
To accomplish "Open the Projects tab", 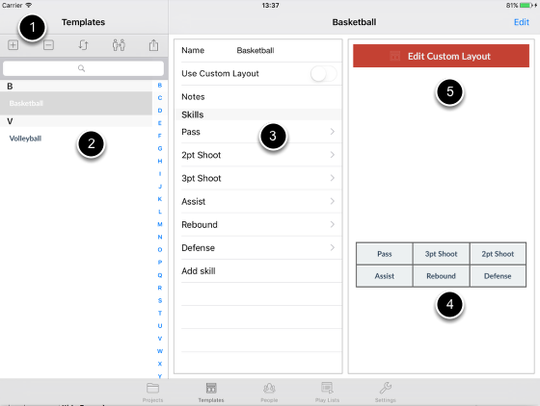I will (x=152, y=393).
